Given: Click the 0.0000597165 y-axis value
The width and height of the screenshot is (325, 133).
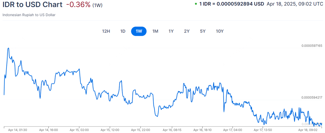Looking at the screenshot, I should (312, 46).
